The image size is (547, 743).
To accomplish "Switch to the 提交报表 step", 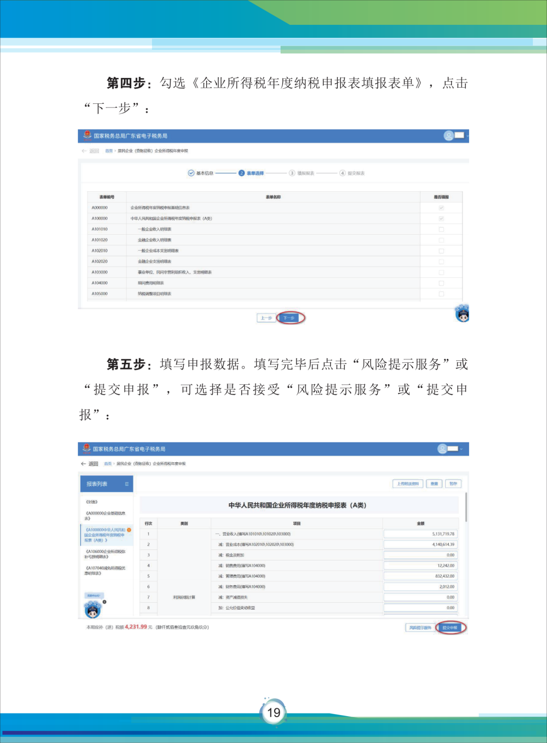I will [x=357, y=173].
